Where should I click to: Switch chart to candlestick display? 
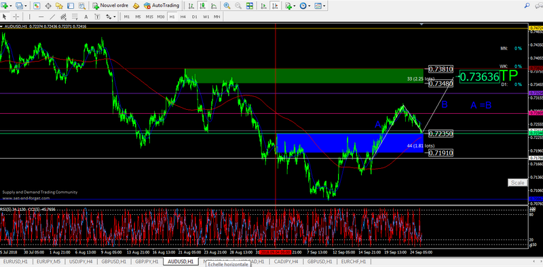click(x=202, y=5)
